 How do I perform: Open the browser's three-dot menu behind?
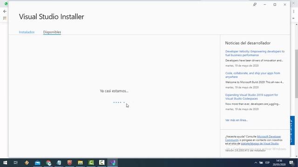click(294, 12)
